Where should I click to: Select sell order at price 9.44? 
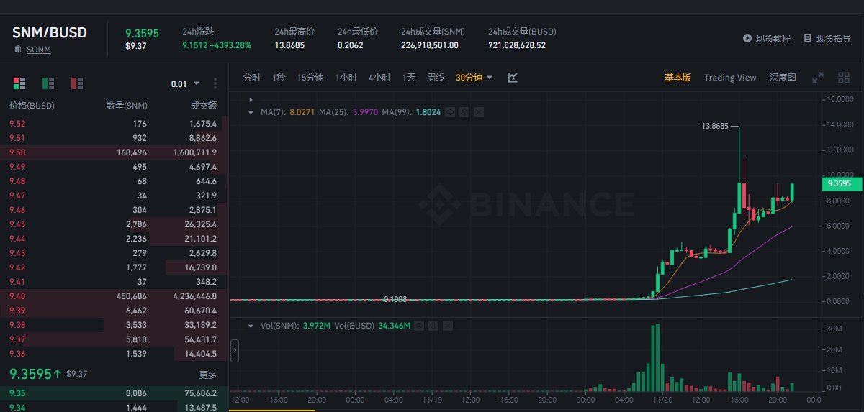click(114, 239)
